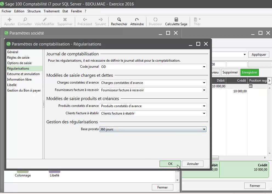The height and width of the screenshot is (194, 272).
Task: Select Règles de saisie section
Action: tap(24, 58)
